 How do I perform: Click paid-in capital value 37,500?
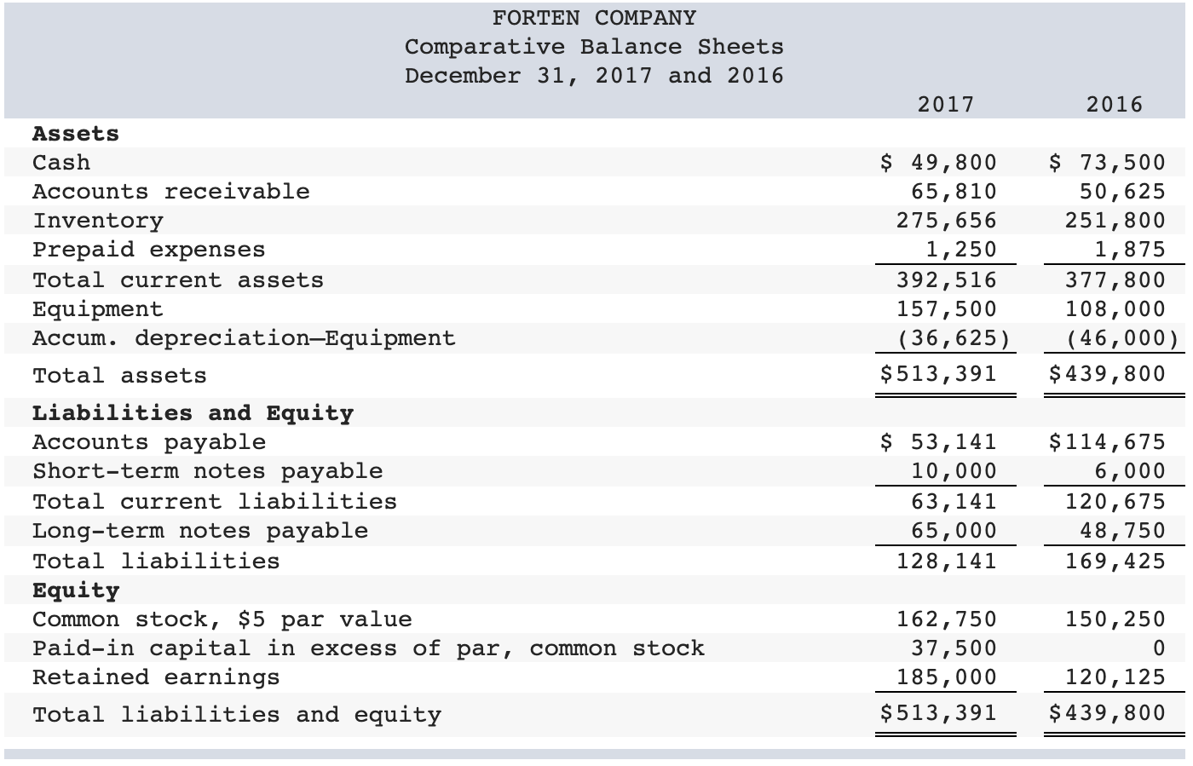(954, 648)
